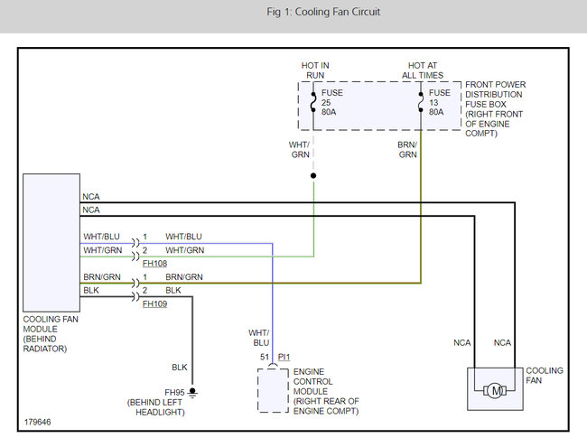The height and width of the screenshot is (438, 587).
Task: Open the FH108 connector link
Action: (x=154, y=264)
